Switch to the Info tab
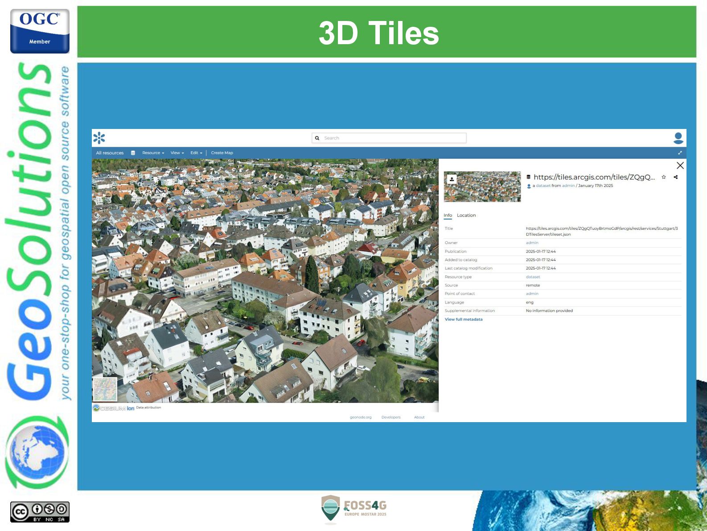 pos(448,216)
